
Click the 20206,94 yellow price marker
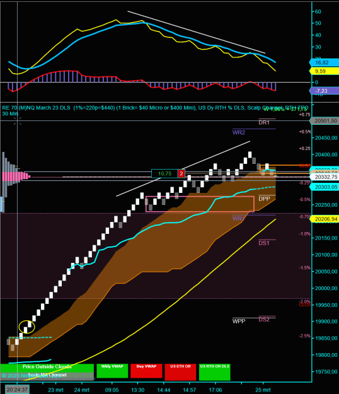[x=325, y=219]
